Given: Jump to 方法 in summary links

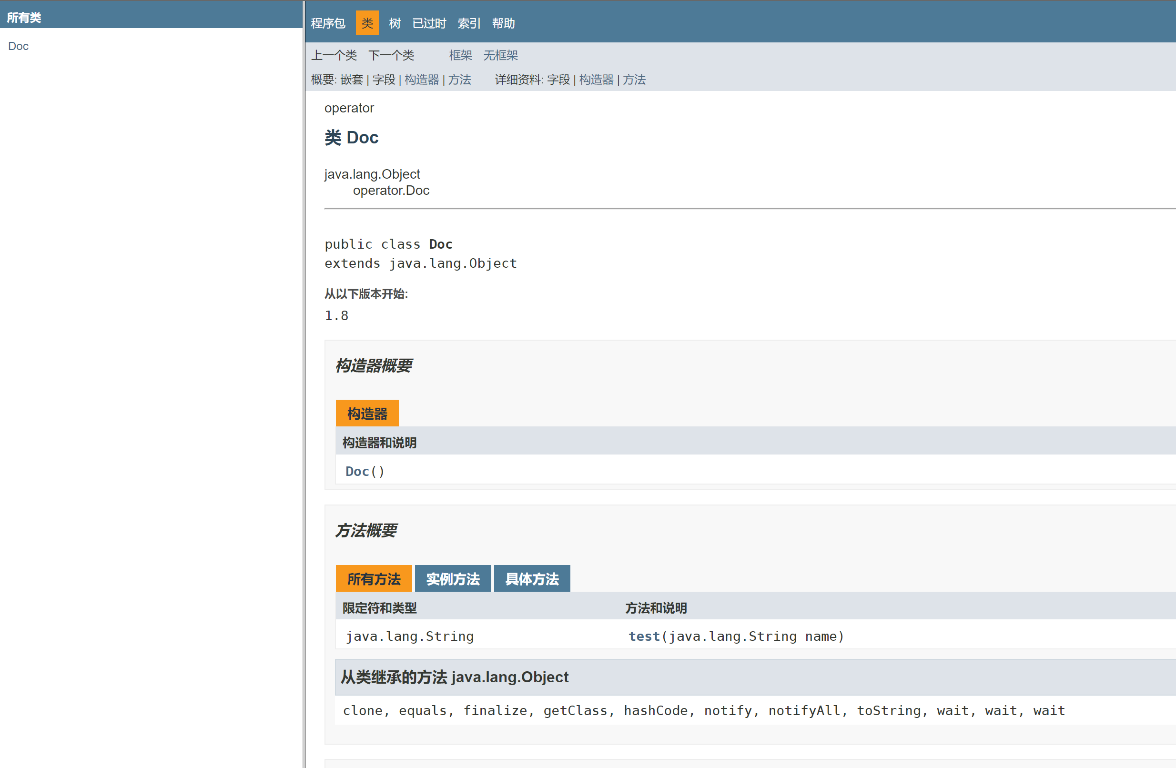Looking at the screenshot, I should [x=459, y=80].
